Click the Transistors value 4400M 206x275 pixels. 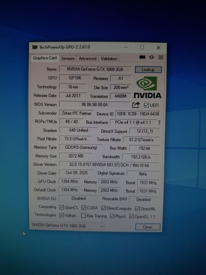120,96
